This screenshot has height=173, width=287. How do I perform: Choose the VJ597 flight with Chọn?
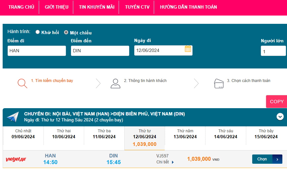[262, 159]
